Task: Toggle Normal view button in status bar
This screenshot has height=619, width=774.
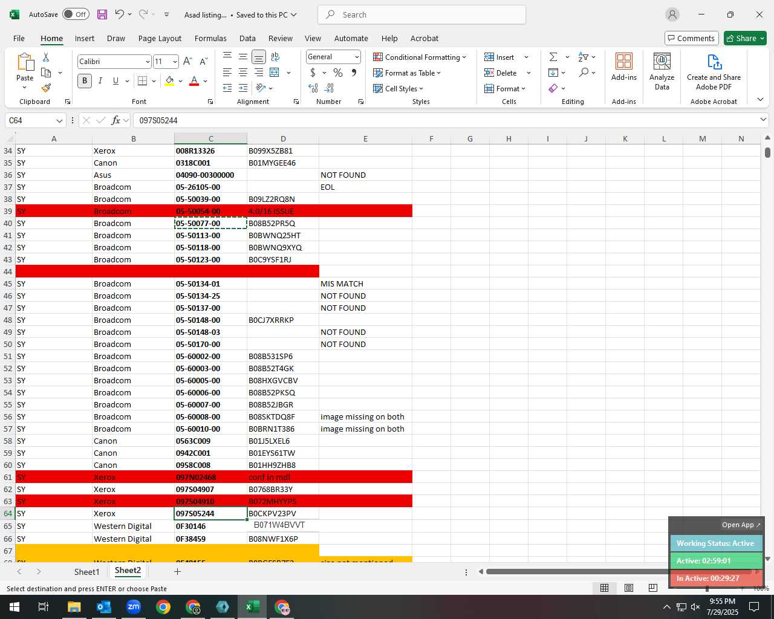Action: (x=604, y=588)
